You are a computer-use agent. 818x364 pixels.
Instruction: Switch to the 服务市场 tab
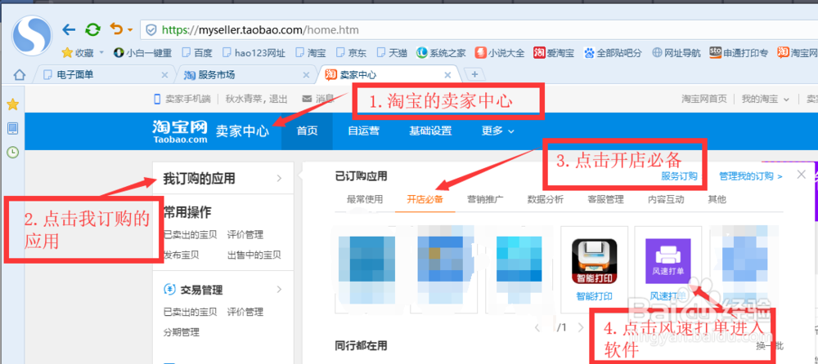coord(244,75)
